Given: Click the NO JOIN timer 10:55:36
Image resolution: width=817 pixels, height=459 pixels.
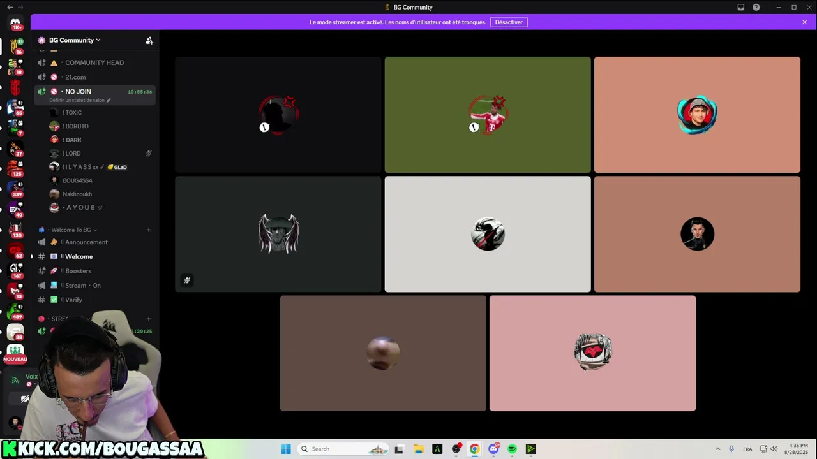Looking at the screenshot, I should pos(140,92).
